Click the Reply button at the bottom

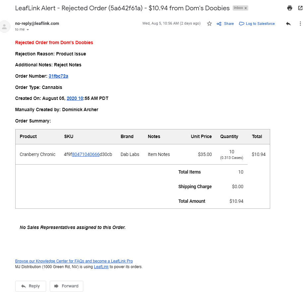(x=31, y=286)
